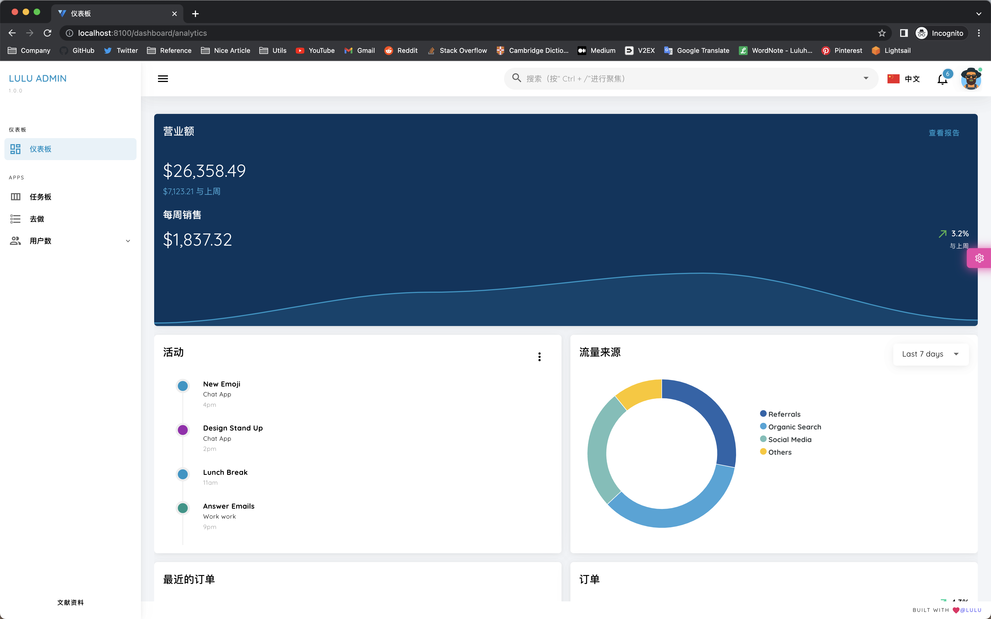The width and height of the screenshot is (991, 619).
Task: Click the 查看报告 link
Action: 943,133
